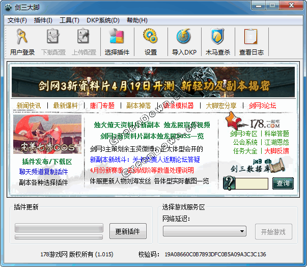Viewport: 307px width, 267px height.
Task: Click the 网络延迟 label
Action: [x=176, y=219]
